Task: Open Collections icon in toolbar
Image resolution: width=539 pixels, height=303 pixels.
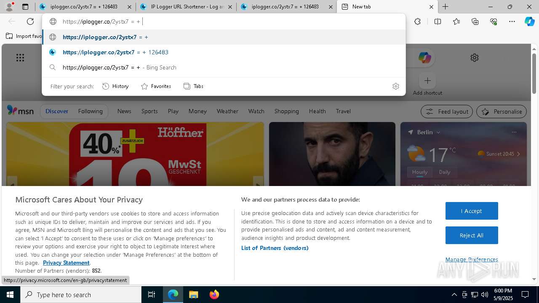Action: (475, 21)
